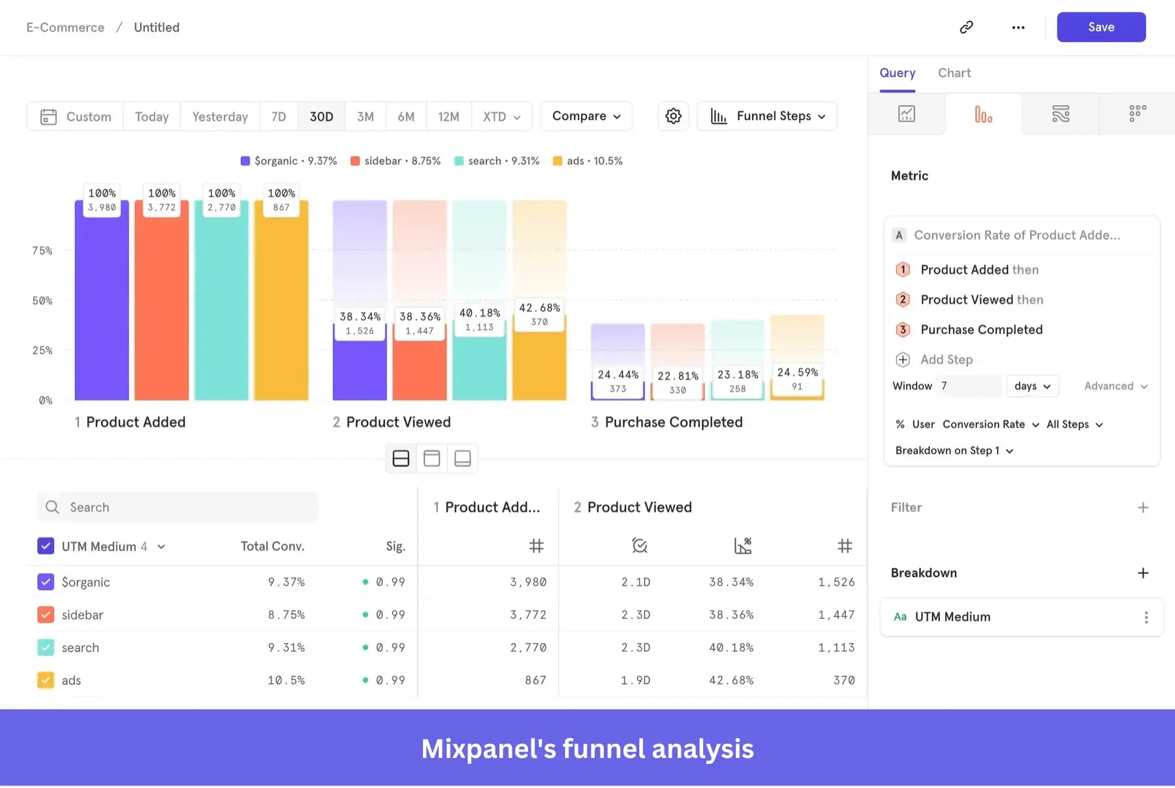Copy the report share link icon
1175x788 pixels.
[x=966, y=27]
